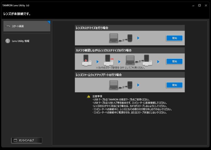Click the blue arrow in the レンズカスタマイズ row

[138, 38]
